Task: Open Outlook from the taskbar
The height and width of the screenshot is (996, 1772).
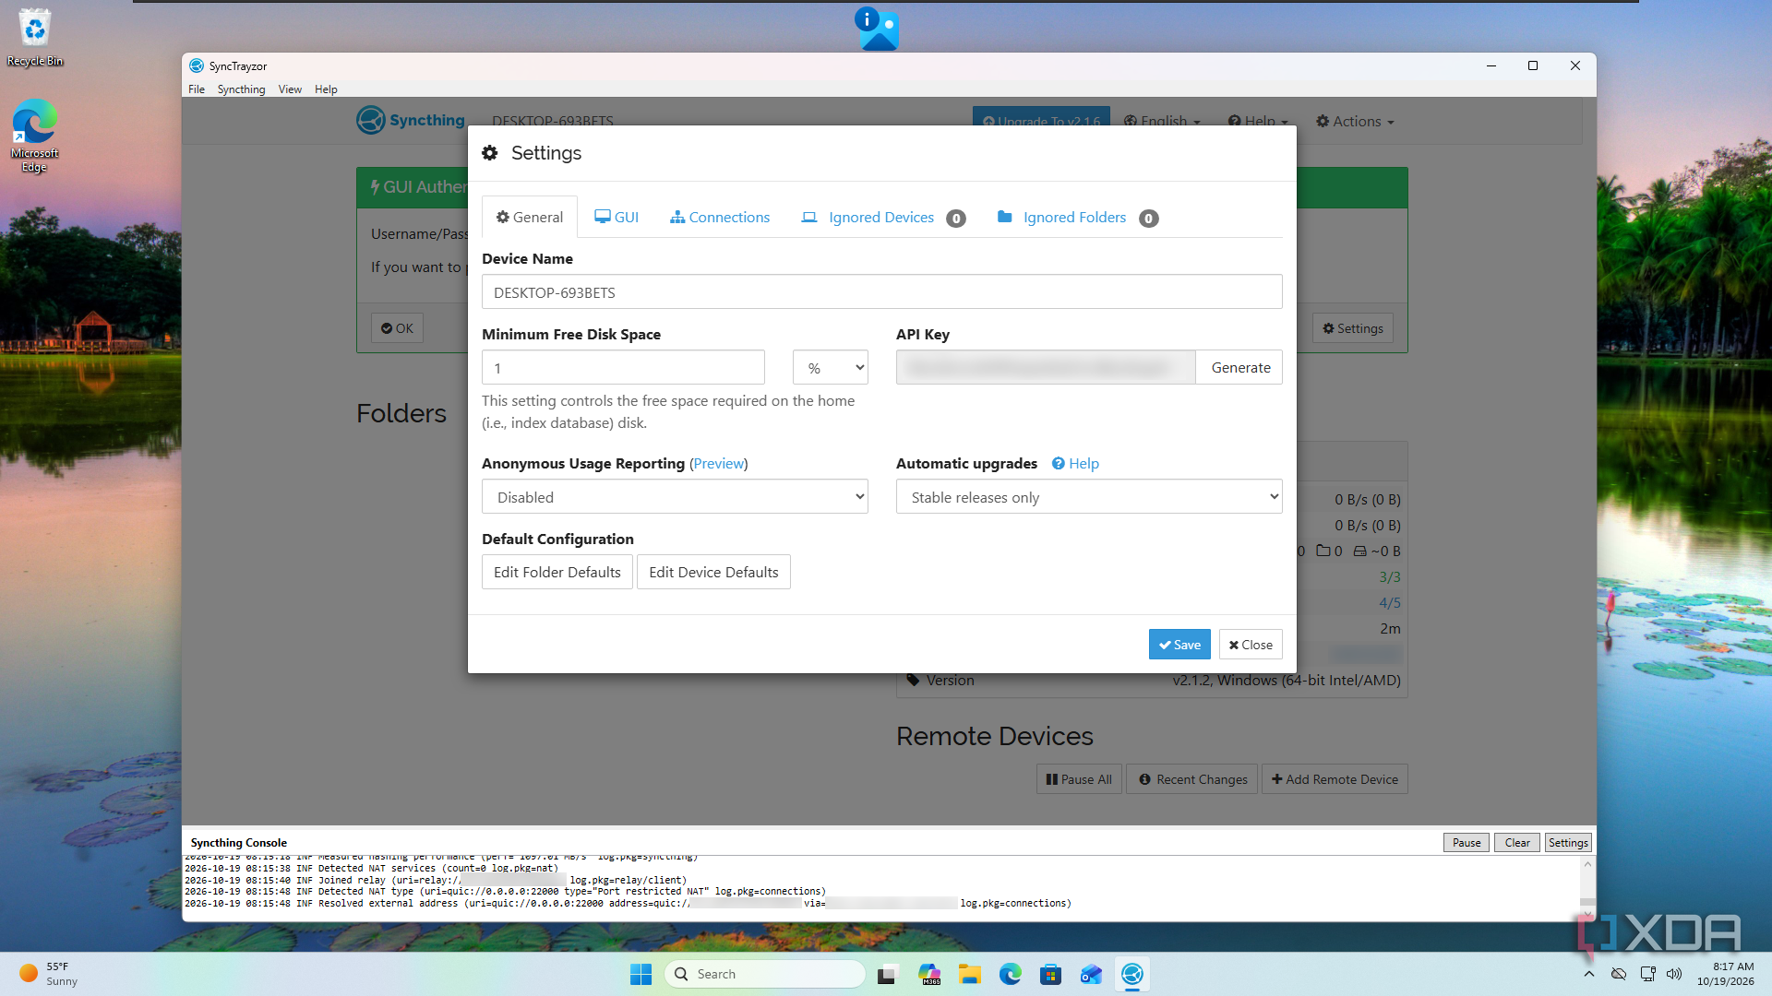Action: tap(1091, 974)
